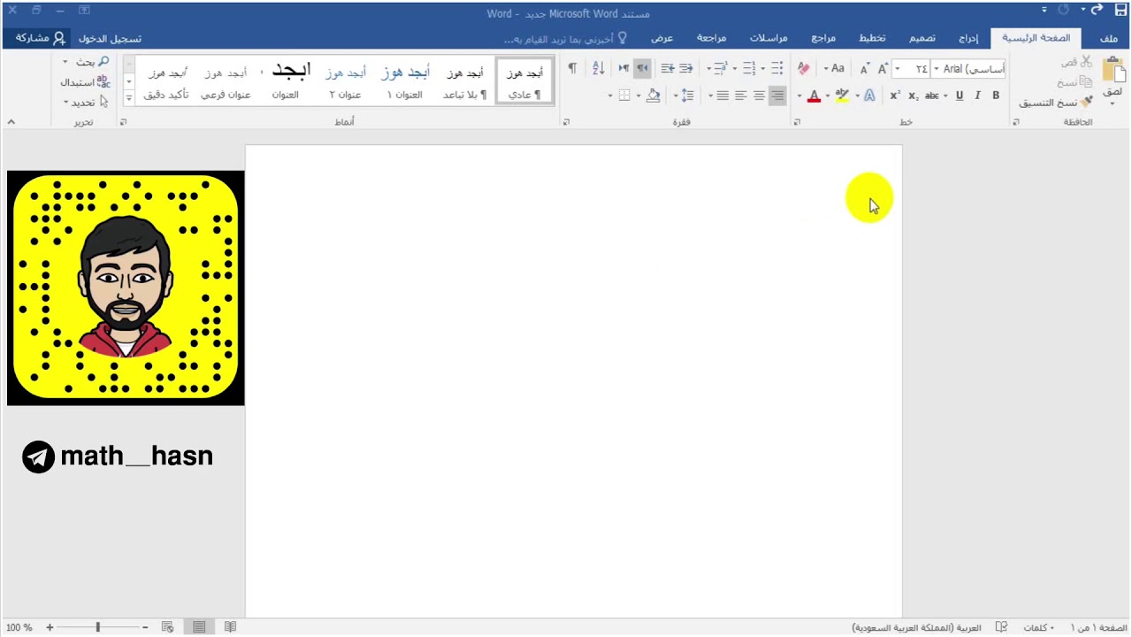
Task: Decrease font size with small A
Action: 865,69
